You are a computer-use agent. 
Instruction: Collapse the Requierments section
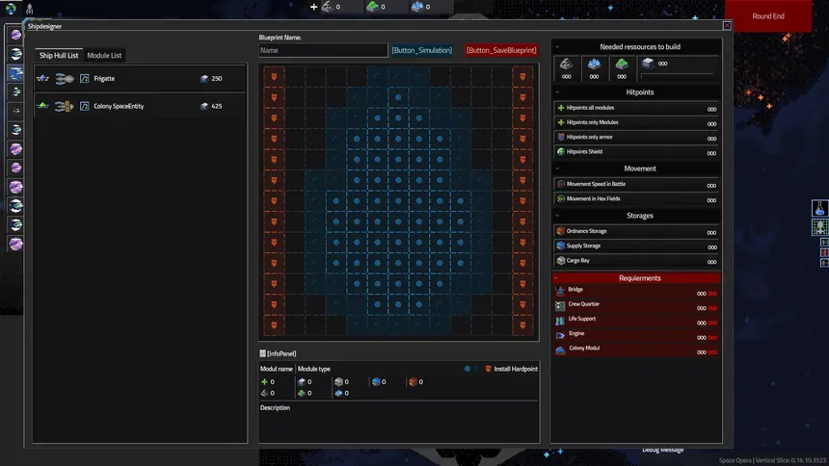click(556, 278)
